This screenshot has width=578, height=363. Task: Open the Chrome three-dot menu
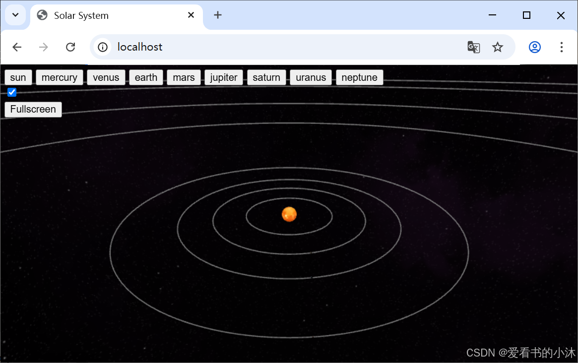point(562,47)
